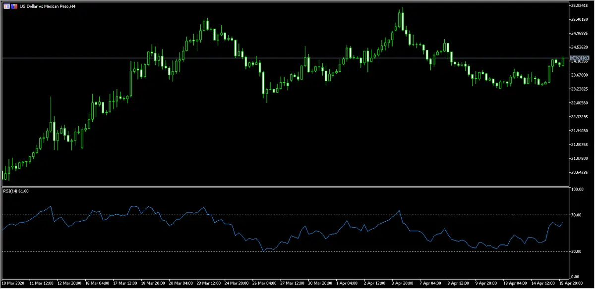595x289 pixels.
Task: Select the 10 Mar 2020 date label
Action: [14, 284]
